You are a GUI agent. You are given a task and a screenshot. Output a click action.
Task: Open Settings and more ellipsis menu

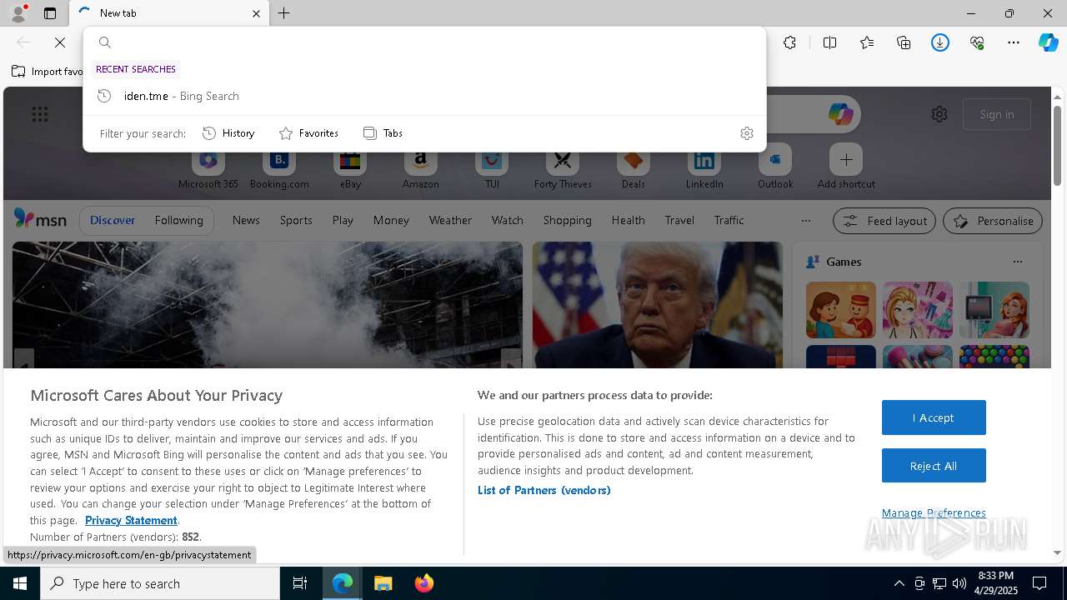(1014, 42)
